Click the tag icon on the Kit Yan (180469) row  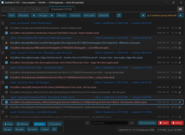pos(180,88)
